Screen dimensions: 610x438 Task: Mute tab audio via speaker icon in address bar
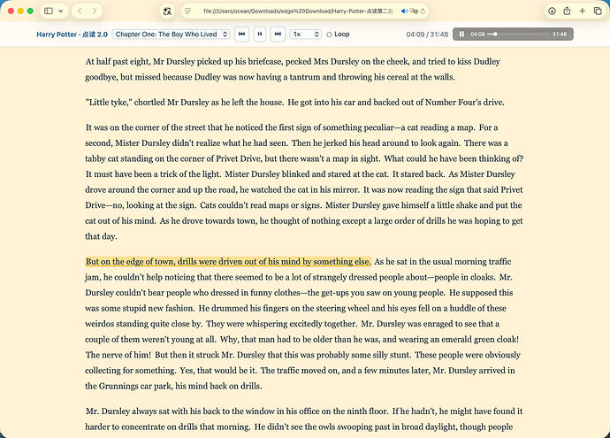(404, 12)
